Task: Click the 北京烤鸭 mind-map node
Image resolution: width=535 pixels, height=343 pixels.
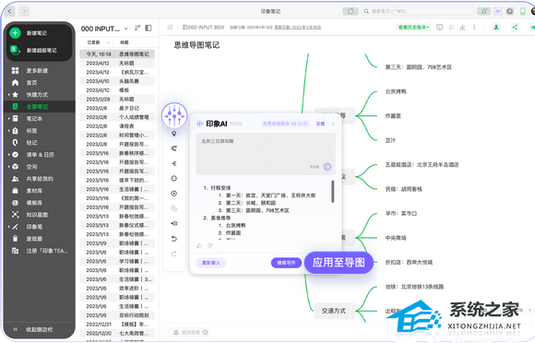Action: [x=396, y=91]
